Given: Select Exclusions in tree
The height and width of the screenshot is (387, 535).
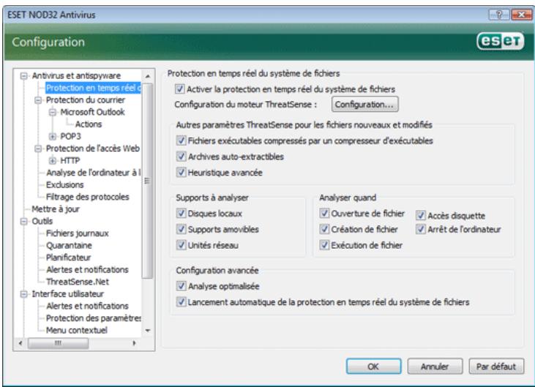Looking at the screenshot, I should [65, 185].
